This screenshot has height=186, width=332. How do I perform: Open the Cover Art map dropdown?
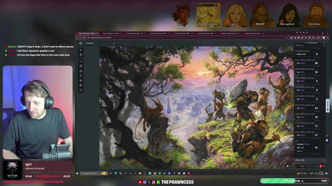pyautogui.click(x=100, y=43)
